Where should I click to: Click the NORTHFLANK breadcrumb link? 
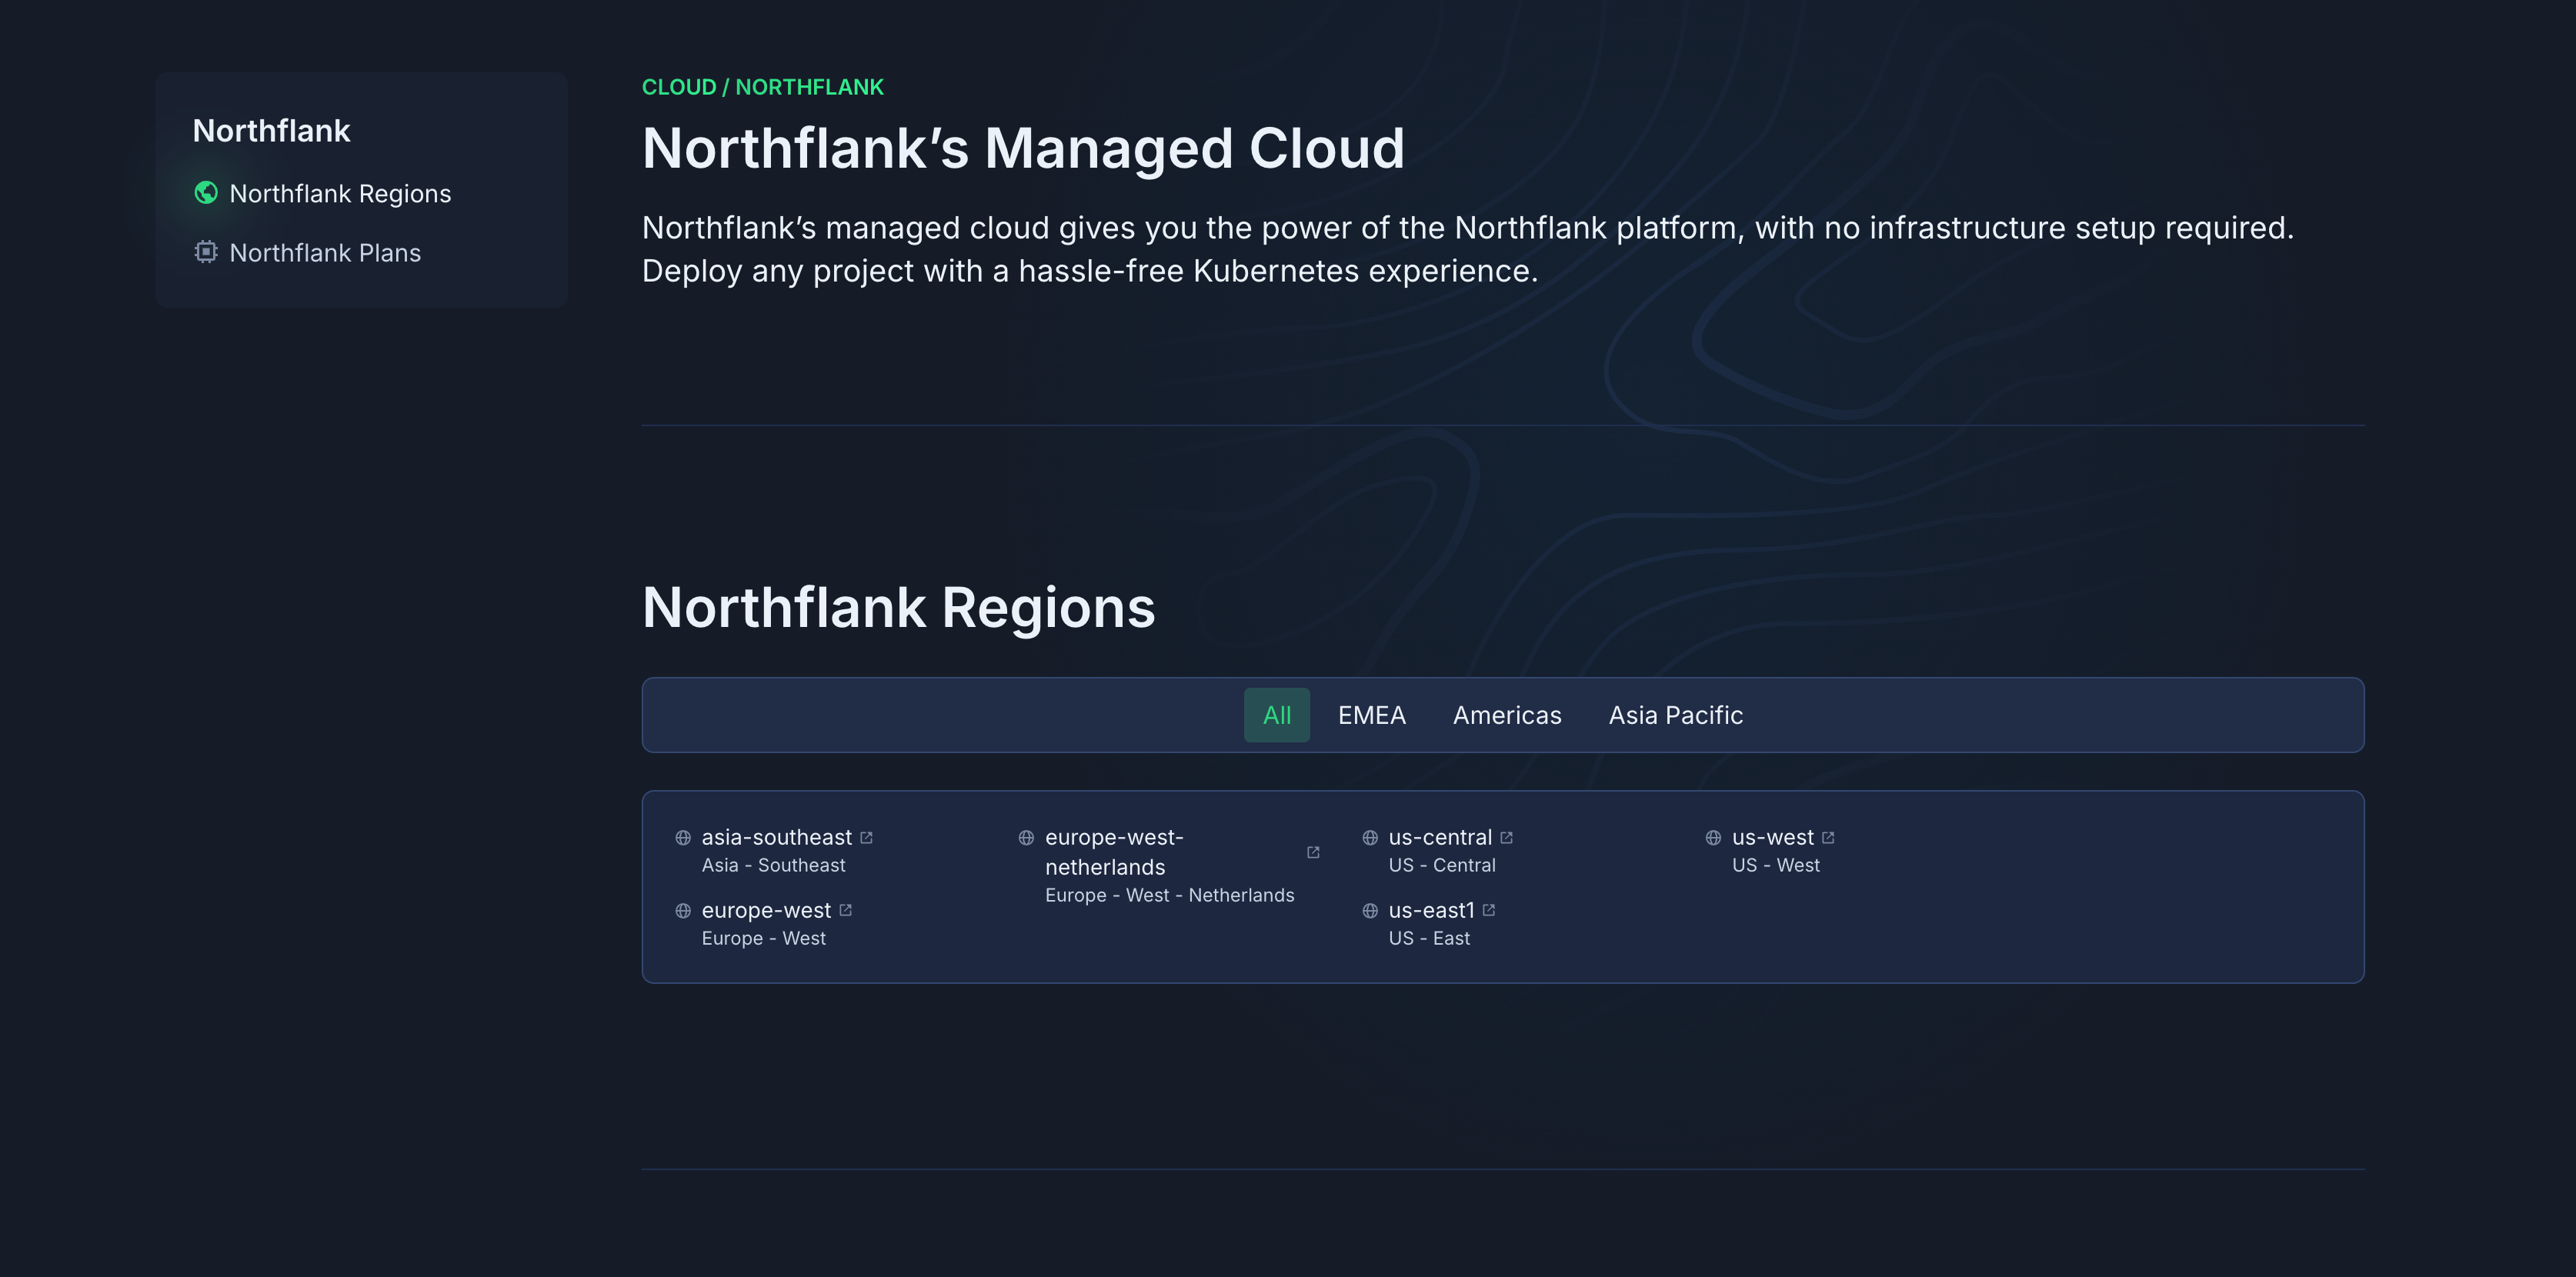(x=810, y=87)
